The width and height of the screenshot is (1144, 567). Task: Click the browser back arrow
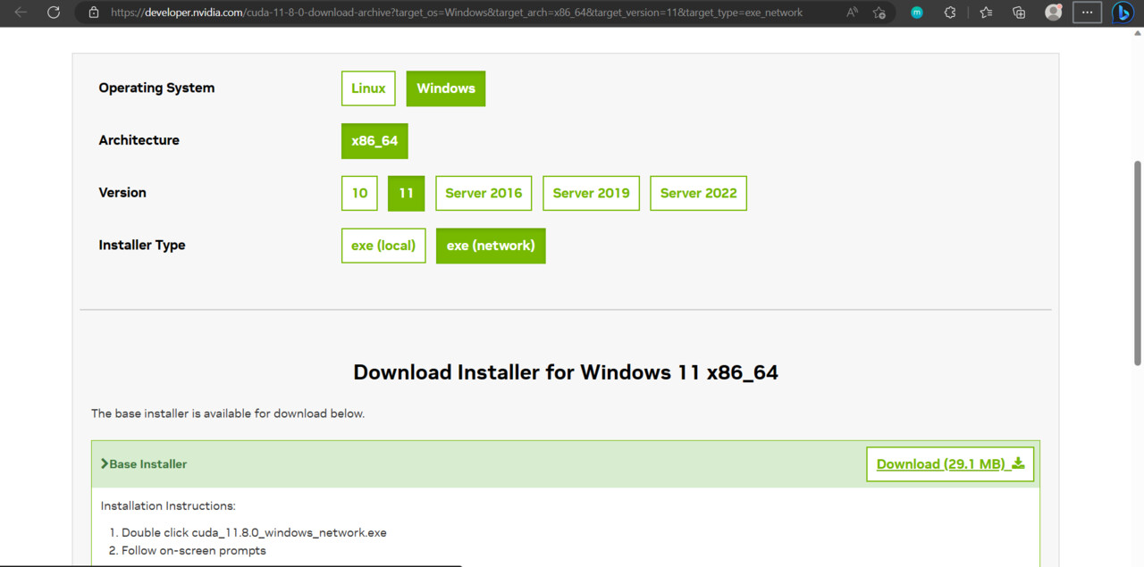tap(21, 13)
